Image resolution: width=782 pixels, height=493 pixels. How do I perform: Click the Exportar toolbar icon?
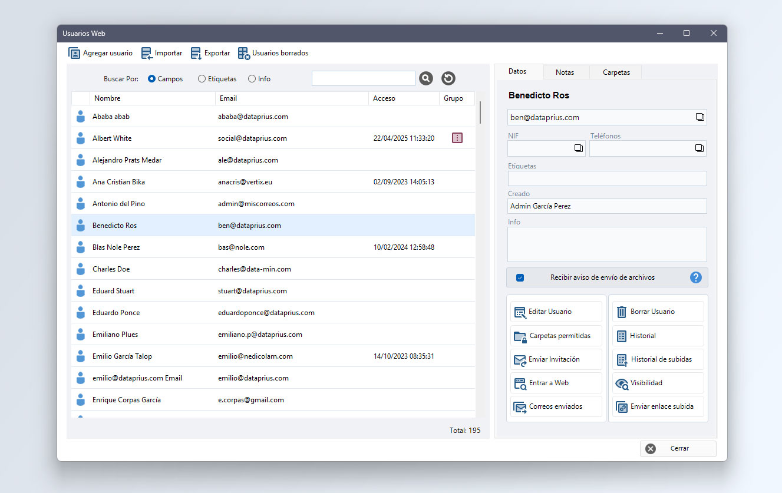coord(196,53)
